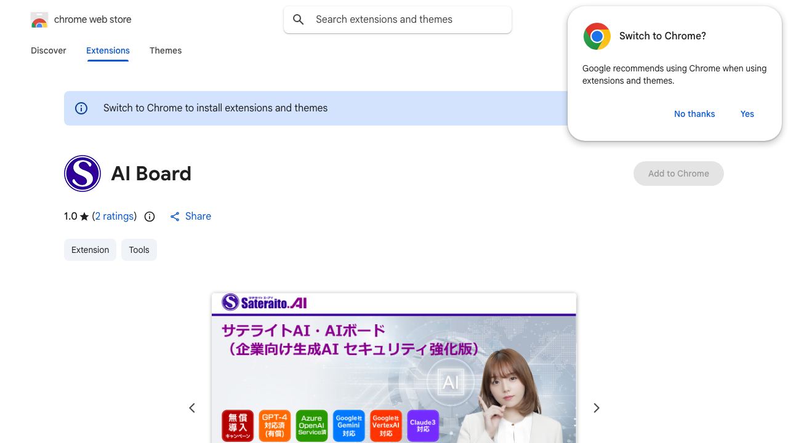This screenshot has width=788, height=443.
Task: Advance to next screenshot with right chevron
Action: point(596,408)
